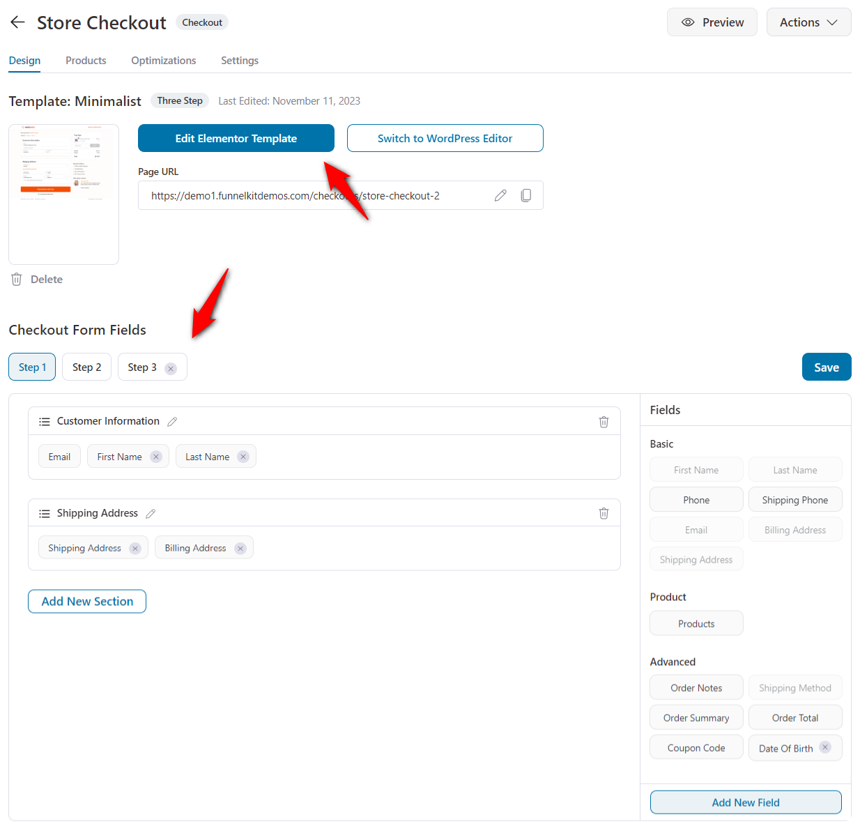
Task: Select the Step 2 tab
Action: (x=86, y=367)
